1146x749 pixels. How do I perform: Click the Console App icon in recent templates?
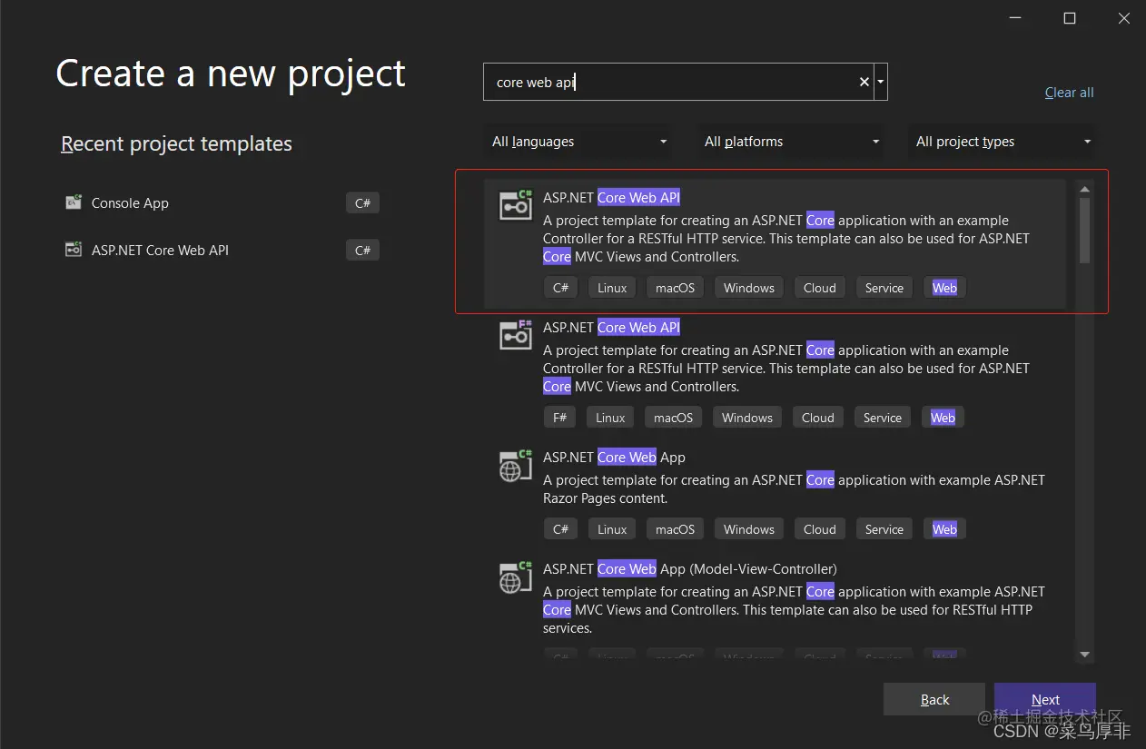coord(74,202)
